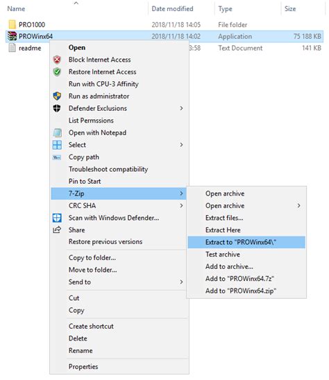Click the black Defender Exclusions shield icon
Image resolution: width=329 pixels, height=380 pixels.
tap(57, 108)
